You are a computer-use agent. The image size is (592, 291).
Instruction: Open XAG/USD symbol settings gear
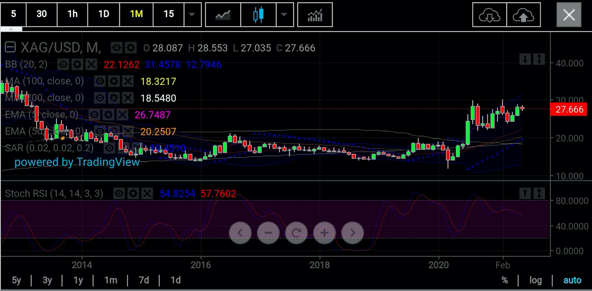130,48
